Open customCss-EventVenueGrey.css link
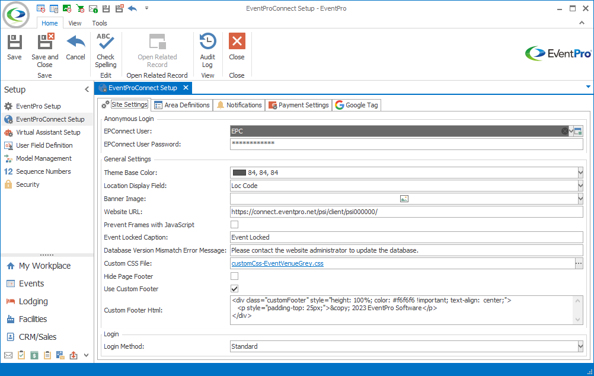 tap(277, 263)
